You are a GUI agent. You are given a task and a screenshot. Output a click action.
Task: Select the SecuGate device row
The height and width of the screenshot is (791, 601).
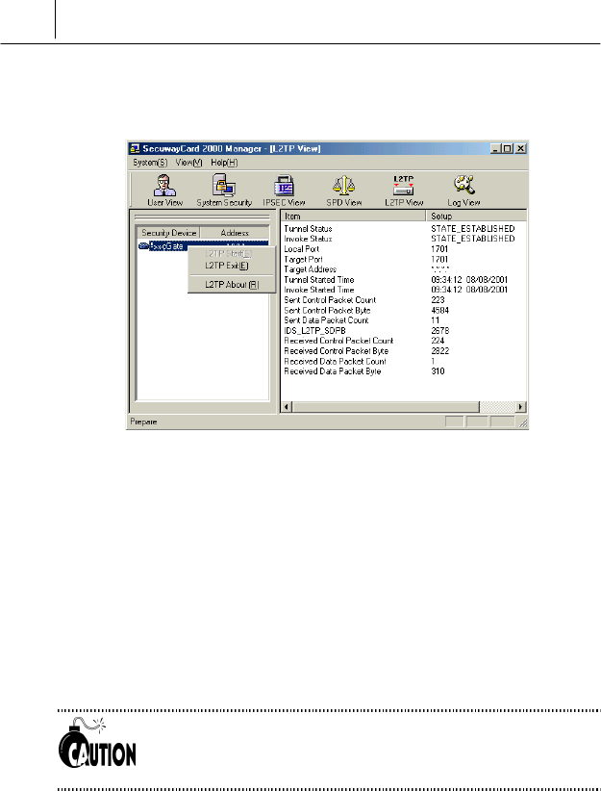point(203,245)
